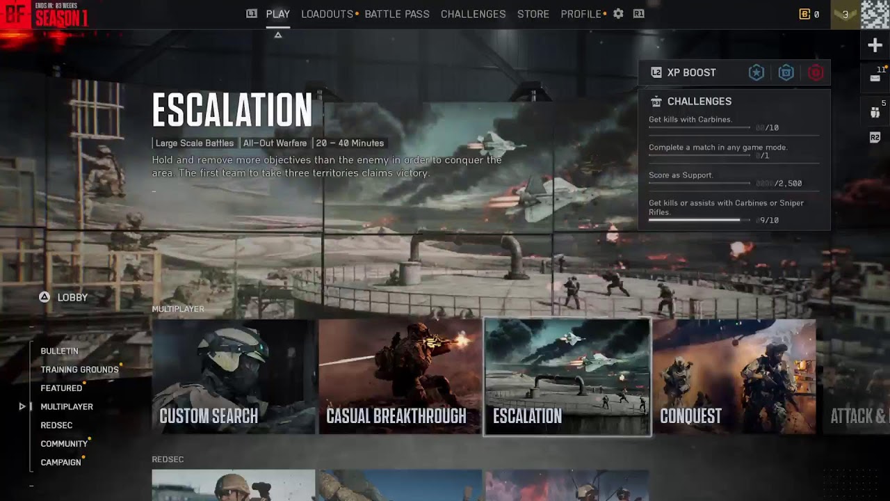The image size is (890, 501).
Task: Open the PLAY tab
Action: pos(278,14)
